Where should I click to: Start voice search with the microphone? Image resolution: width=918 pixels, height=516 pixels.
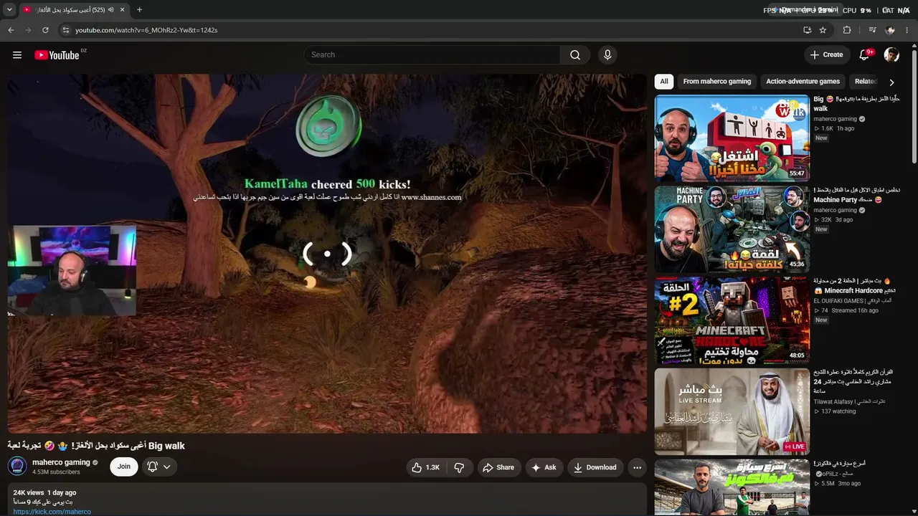607,55
